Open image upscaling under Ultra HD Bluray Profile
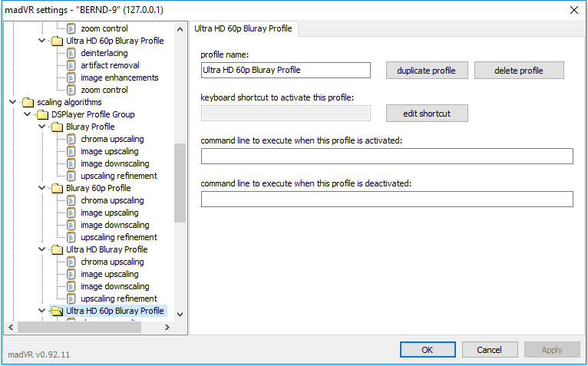The width and height of the screenshot is (588, 366). 110,274
